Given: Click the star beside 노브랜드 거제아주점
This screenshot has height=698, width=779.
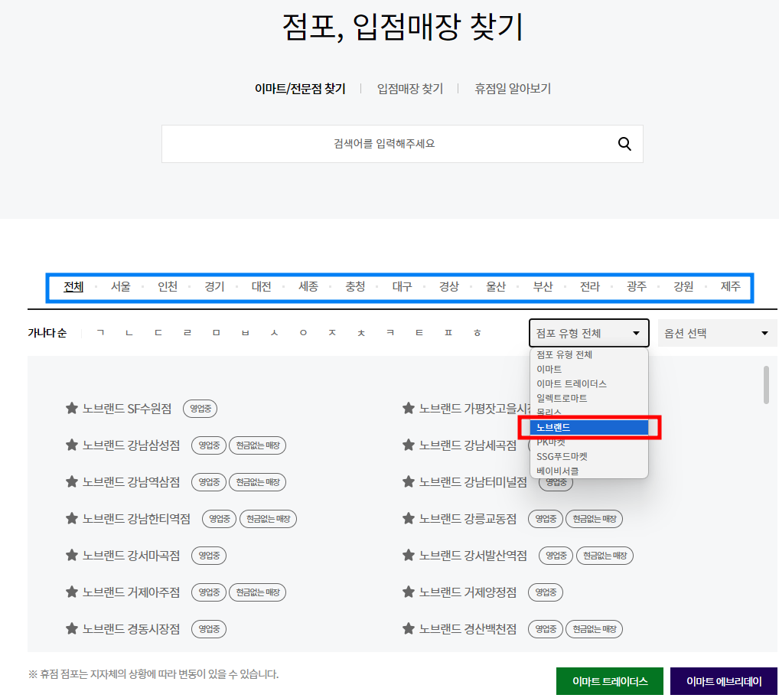Looking at the screenshot, I should tap(71, 592).
